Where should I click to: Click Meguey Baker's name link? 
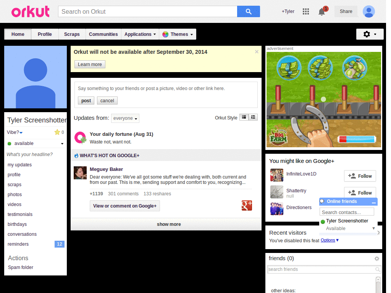[106, 169]
